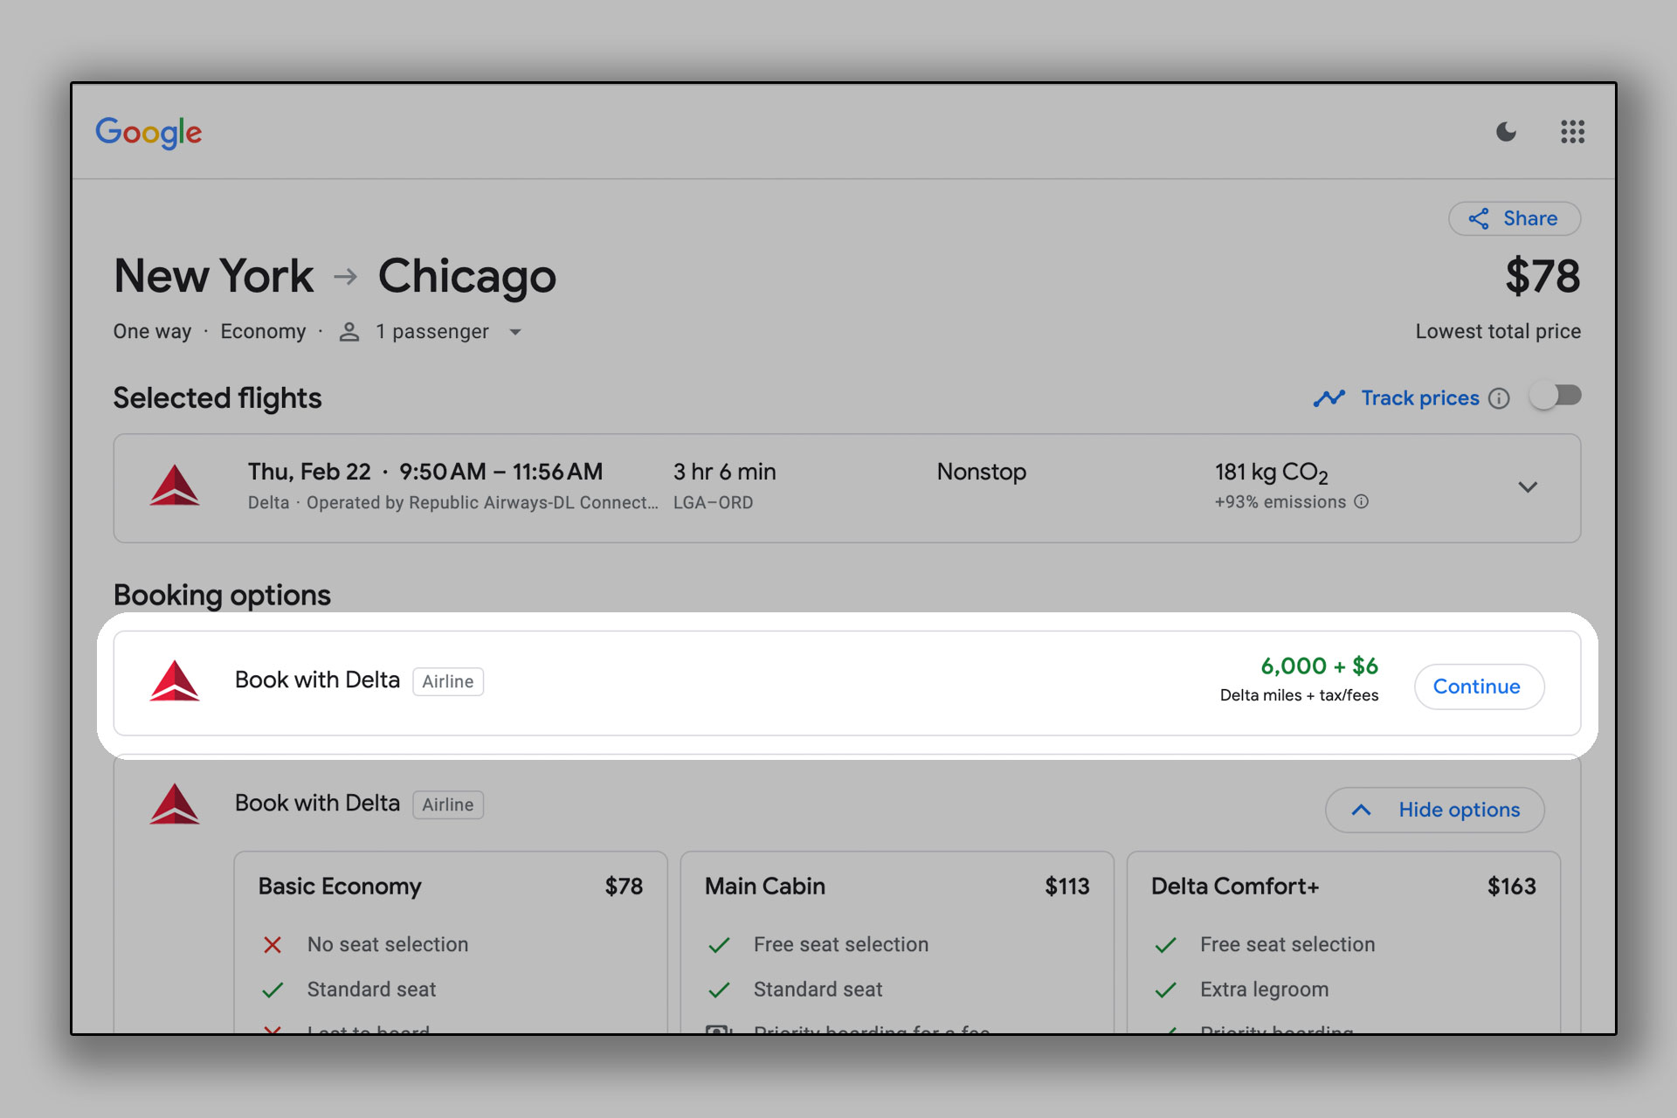1677x1118 pixels.
Task: Click the Track prices trend icon
Action: pos(1329,398)
